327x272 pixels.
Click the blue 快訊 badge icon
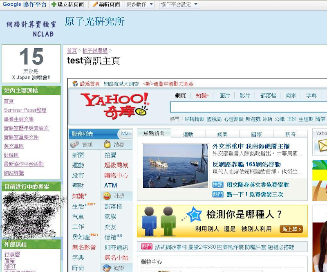[x=218, y=185]
